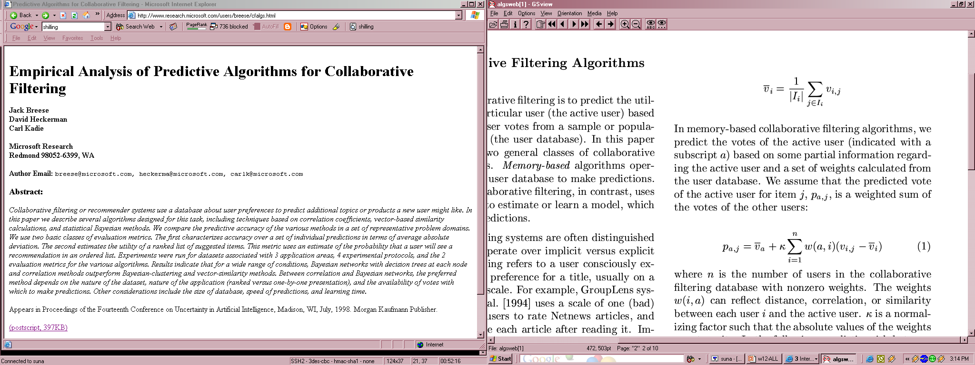The height and width of the screenshot is (365, 975).
Task: Click the GSview Open file icon
Action: [x=493, y=24]
